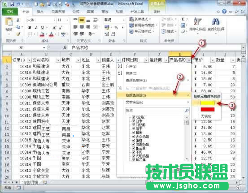Screen dimensions: 248x193
Task: Open the 公司名称 column filter dropdown
Action: [x=58, y=60]
